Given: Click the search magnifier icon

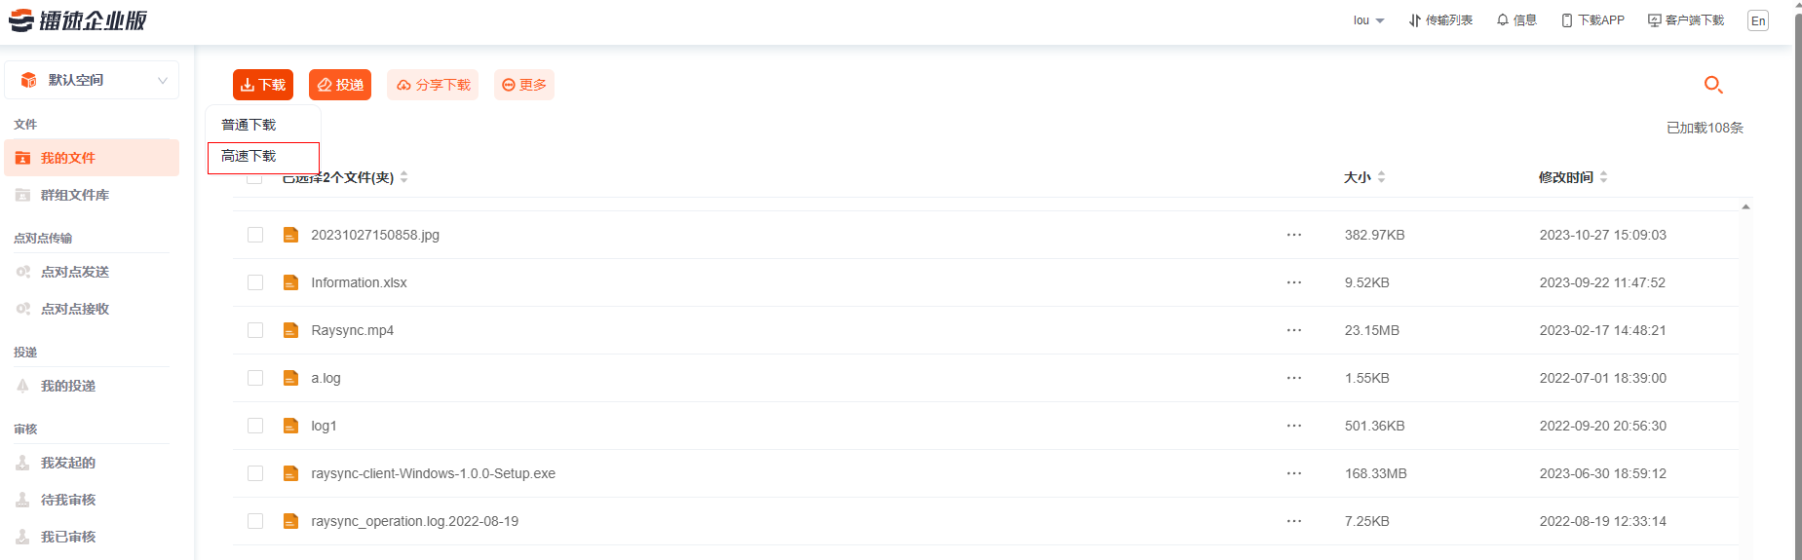Looking at the screenshot, I should 1712,85.
